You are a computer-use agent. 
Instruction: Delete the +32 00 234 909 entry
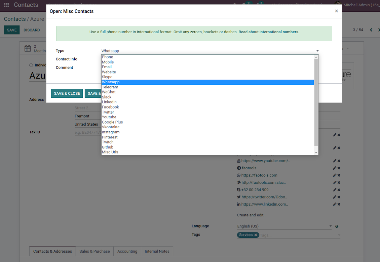coord(339,190)
